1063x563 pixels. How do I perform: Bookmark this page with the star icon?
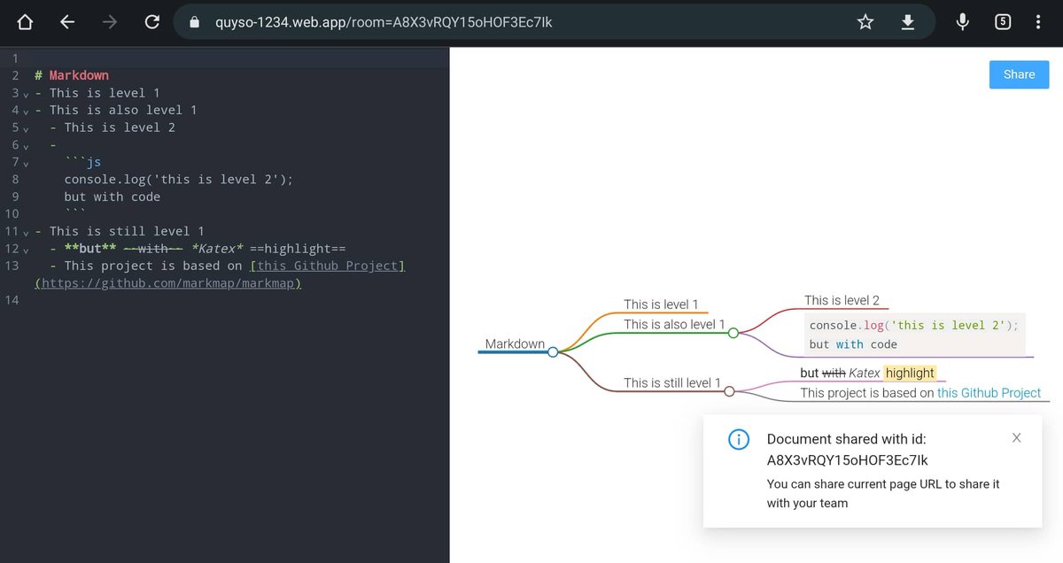[865, 23]
